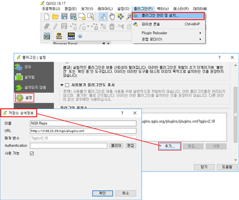Viewport: 239px width, 200px height.
Task: Confirm repository details with 확인
Action: pyautogui.click(x=103, y=193)
